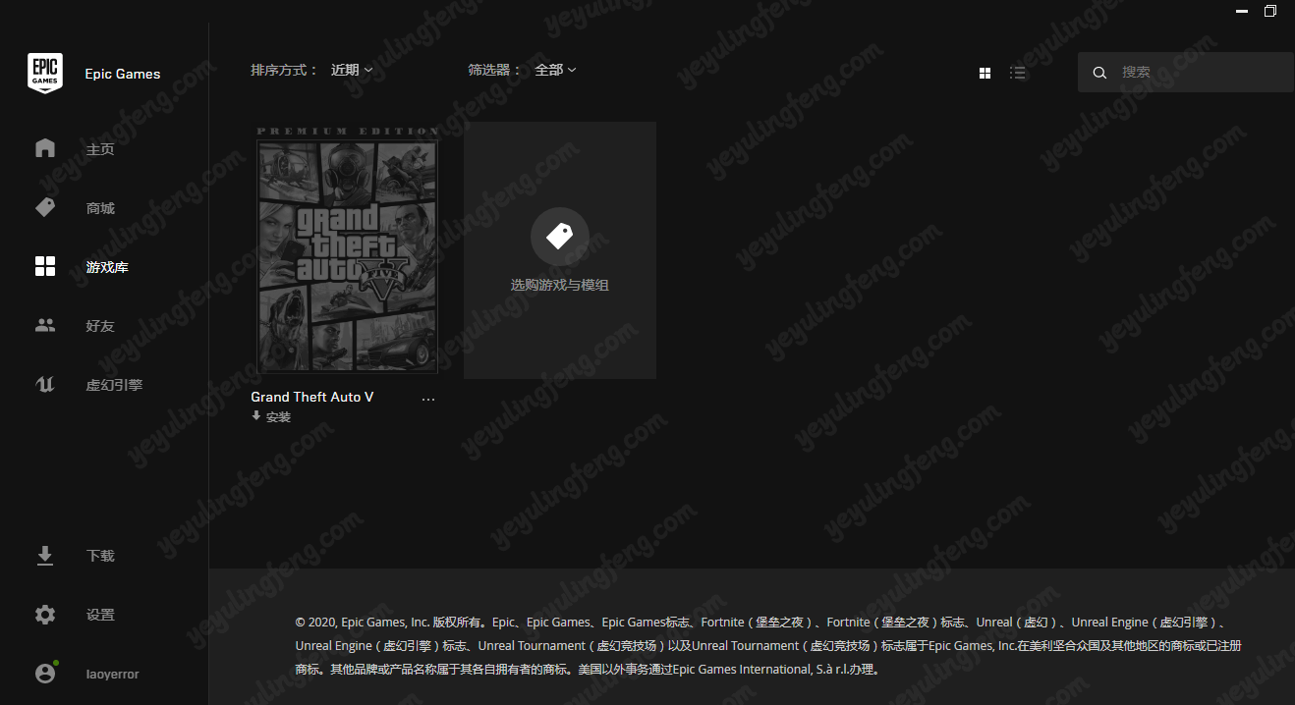Select 游戏库 in sidebar
The image size is (1295, 705).
(107, 267)
